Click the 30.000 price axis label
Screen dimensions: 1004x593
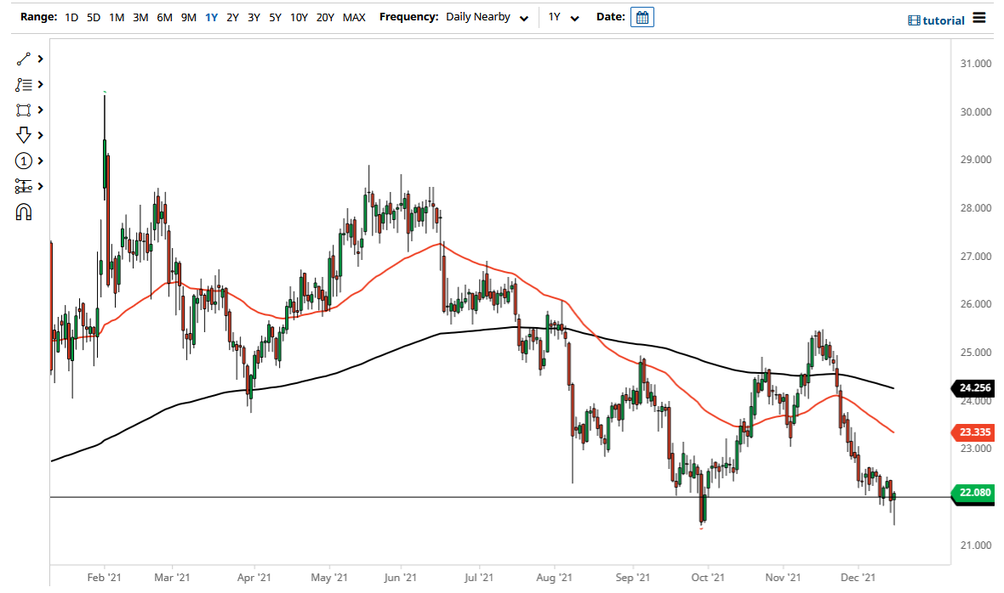click(x=975, y=112)
